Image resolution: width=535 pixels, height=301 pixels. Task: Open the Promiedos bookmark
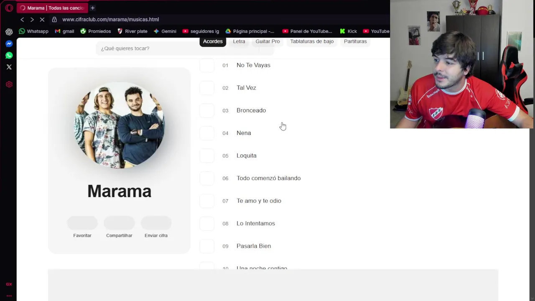(x=95, y=31)
